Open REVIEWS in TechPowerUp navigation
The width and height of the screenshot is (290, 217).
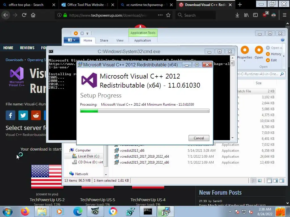[x=27, y=48]
